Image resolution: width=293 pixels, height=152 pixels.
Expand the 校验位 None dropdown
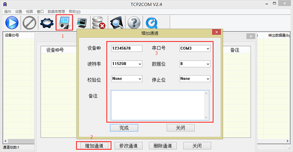(x=140, y=79)
